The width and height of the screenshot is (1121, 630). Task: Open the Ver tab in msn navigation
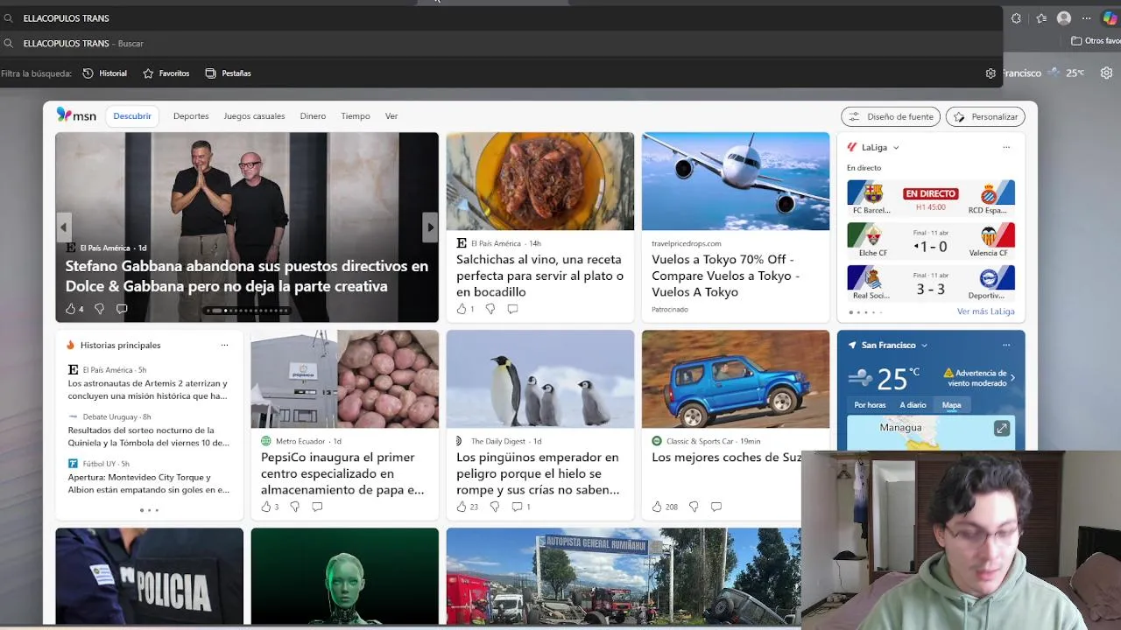(391, 116)
